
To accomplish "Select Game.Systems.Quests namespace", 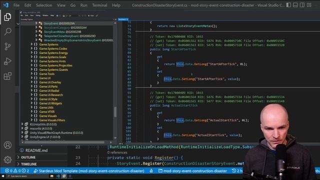I will (x=53, y=69).
